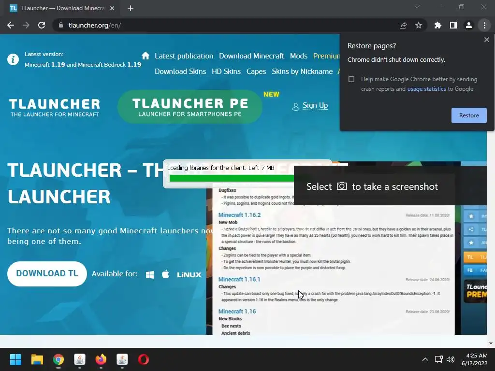Open File Explorer from the taskbar
Viewport: 495px width, 371px height.
point(37,359)
